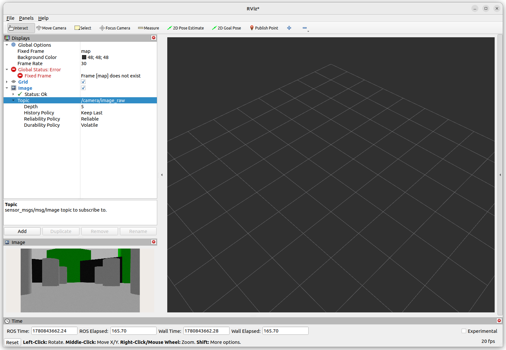Open the Panels menu
This screenshot has width=506, height=350.
click(26, 18)
